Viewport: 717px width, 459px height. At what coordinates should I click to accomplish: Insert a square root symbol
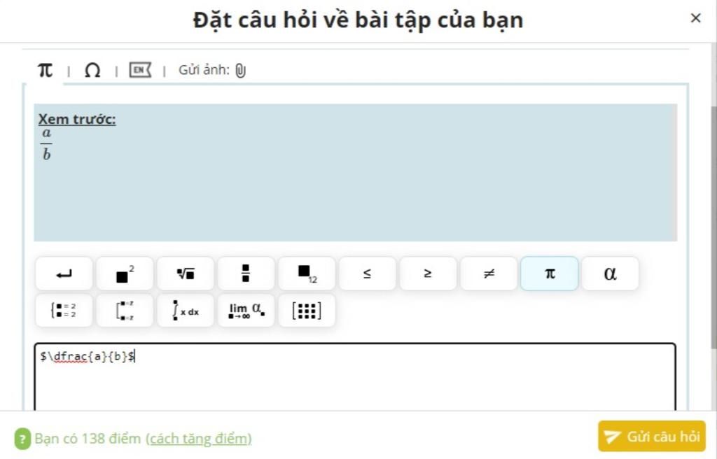click(186, 274)
